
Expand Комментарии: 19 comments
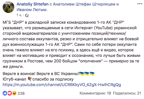95,93
